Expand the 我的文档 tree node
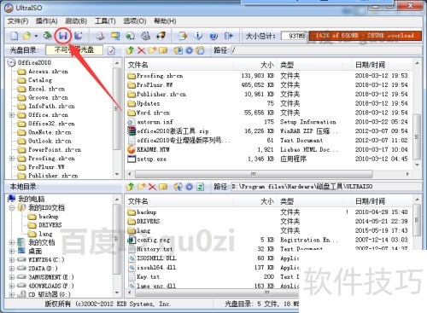The width and height of the screenshot is (427, 313). [12, 242]
